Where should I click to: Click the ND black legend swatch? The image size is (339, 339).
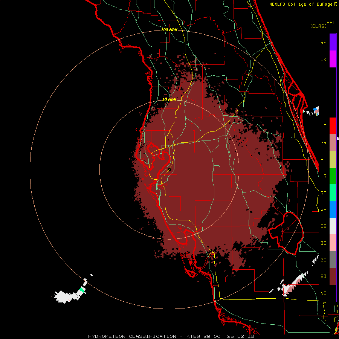tap(333, 293)
